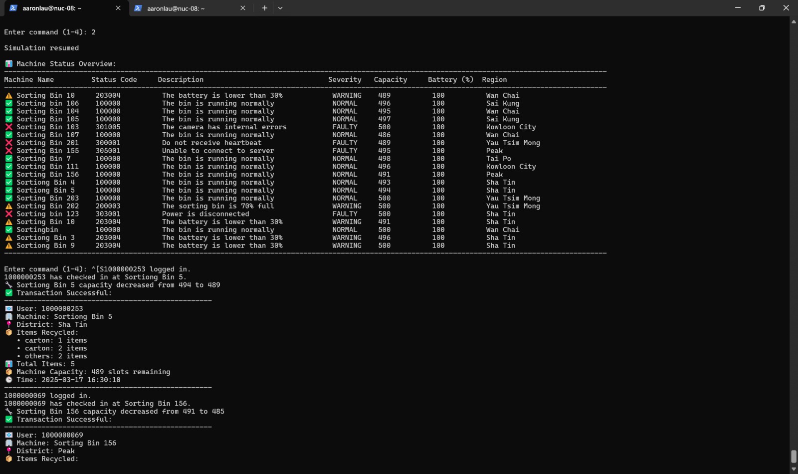Click the green check for Sortingbin row
Screen dimensions: 798x474
(8, 230)
